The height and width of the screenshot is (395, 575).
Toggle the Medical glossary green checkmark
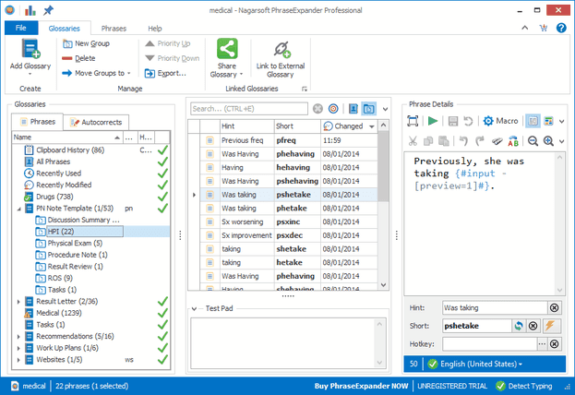162,313
